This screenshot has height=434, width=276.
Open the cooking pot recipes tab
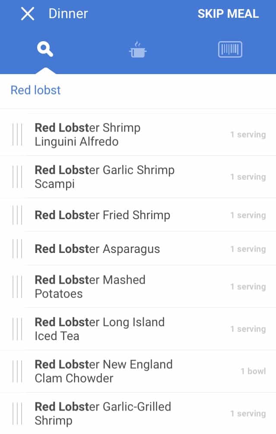[138, 50]
